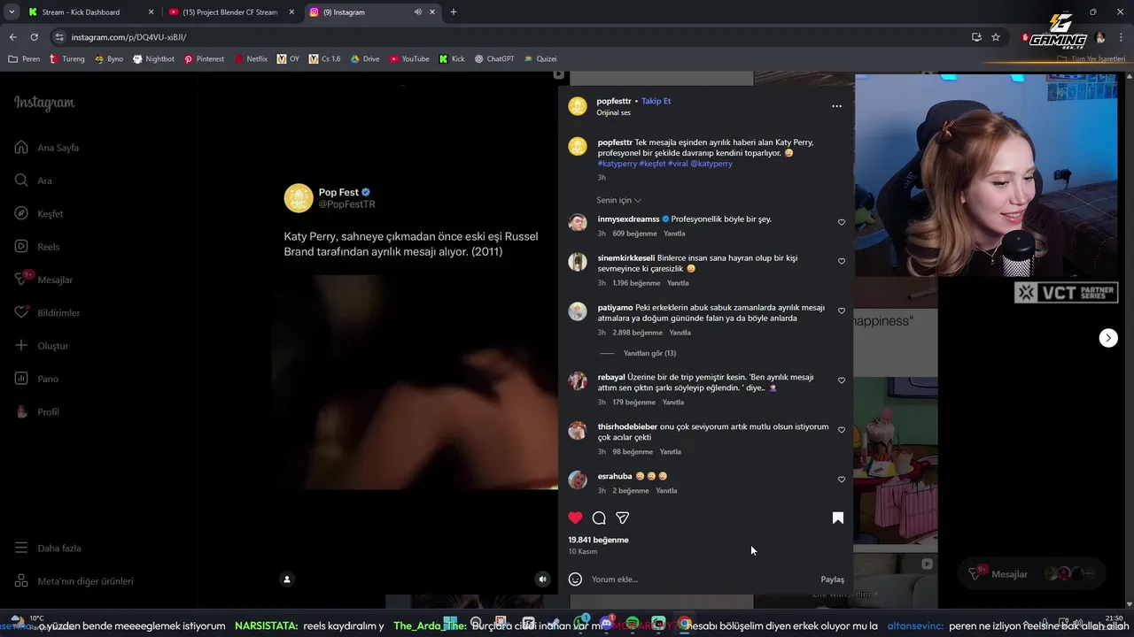Like rebayal comment
The height and width of the screenshot is (637, 1134).
pyautogui.click(x=842, y=380)
